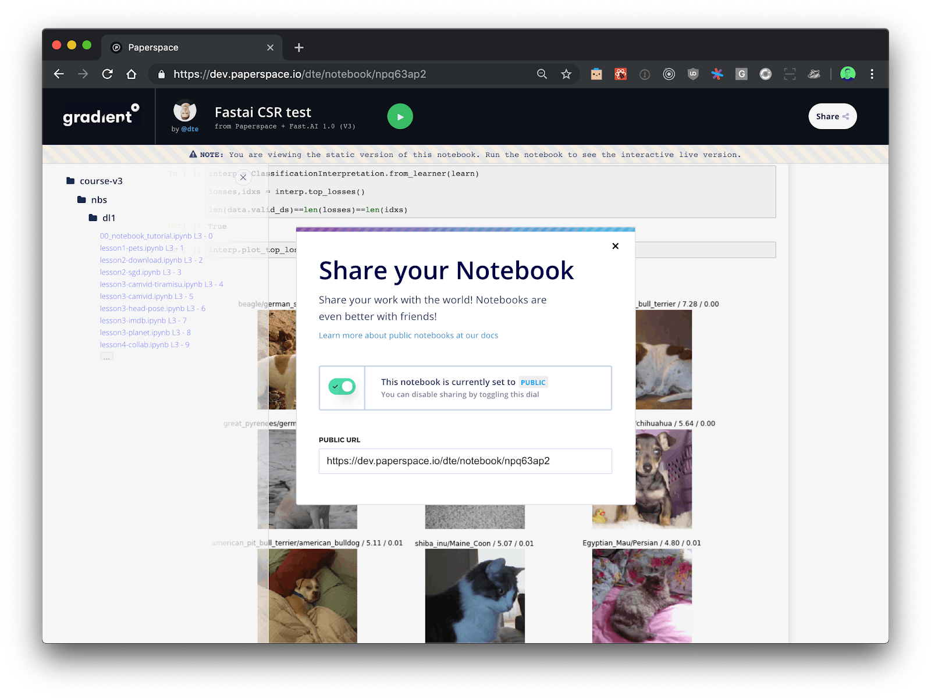Click the gradient logo
This screenshot has width=931, height=699.
click(x=101, y=115)
